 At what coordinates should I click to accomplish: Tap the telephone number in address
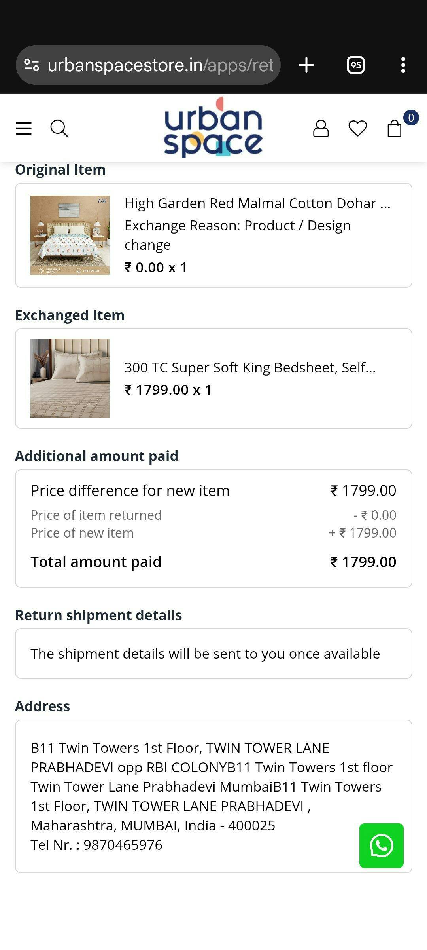click(123, 845)
